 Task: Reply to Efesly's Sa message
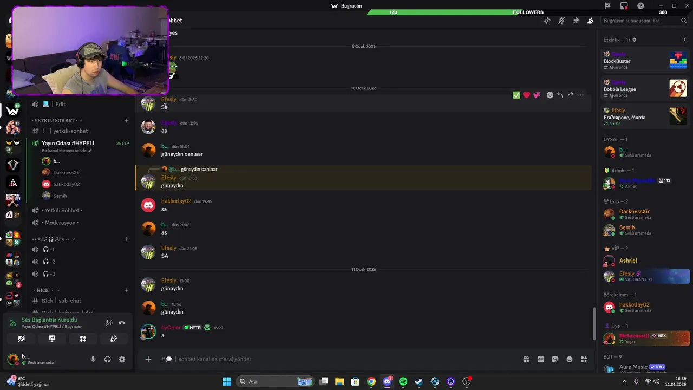(x=560, y=95)
